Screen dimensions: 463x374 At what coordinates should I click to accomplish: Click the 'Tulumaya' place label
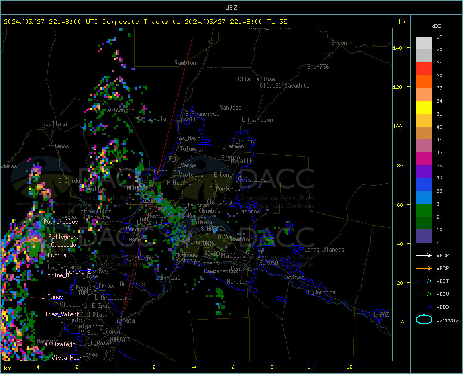(192, 149)
